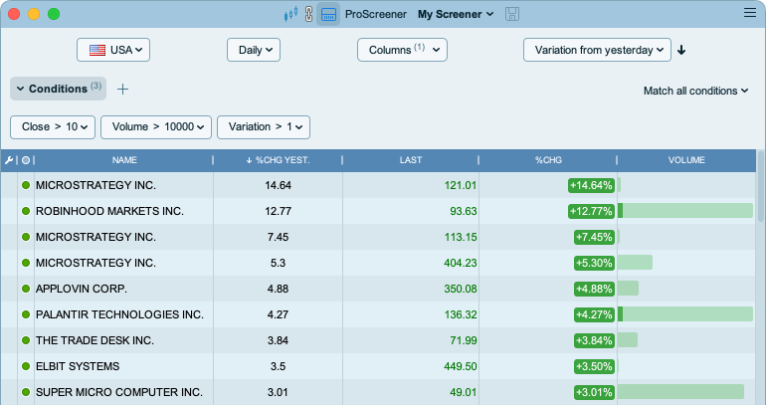Click green dot beside THE TRADE DESK INC.

[x=26, y=340]
